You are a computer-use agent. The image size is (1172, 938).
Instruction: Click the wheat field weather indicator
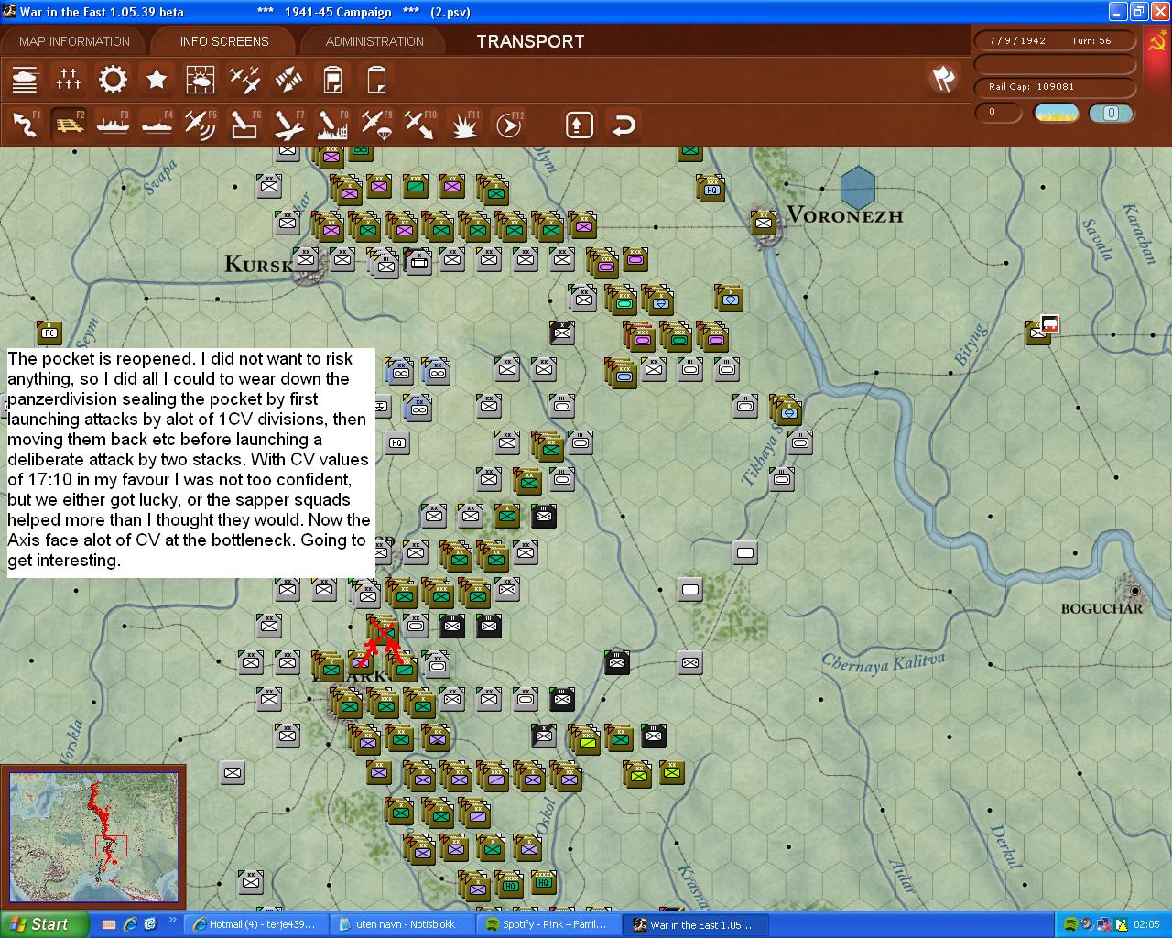point(1056,113)
